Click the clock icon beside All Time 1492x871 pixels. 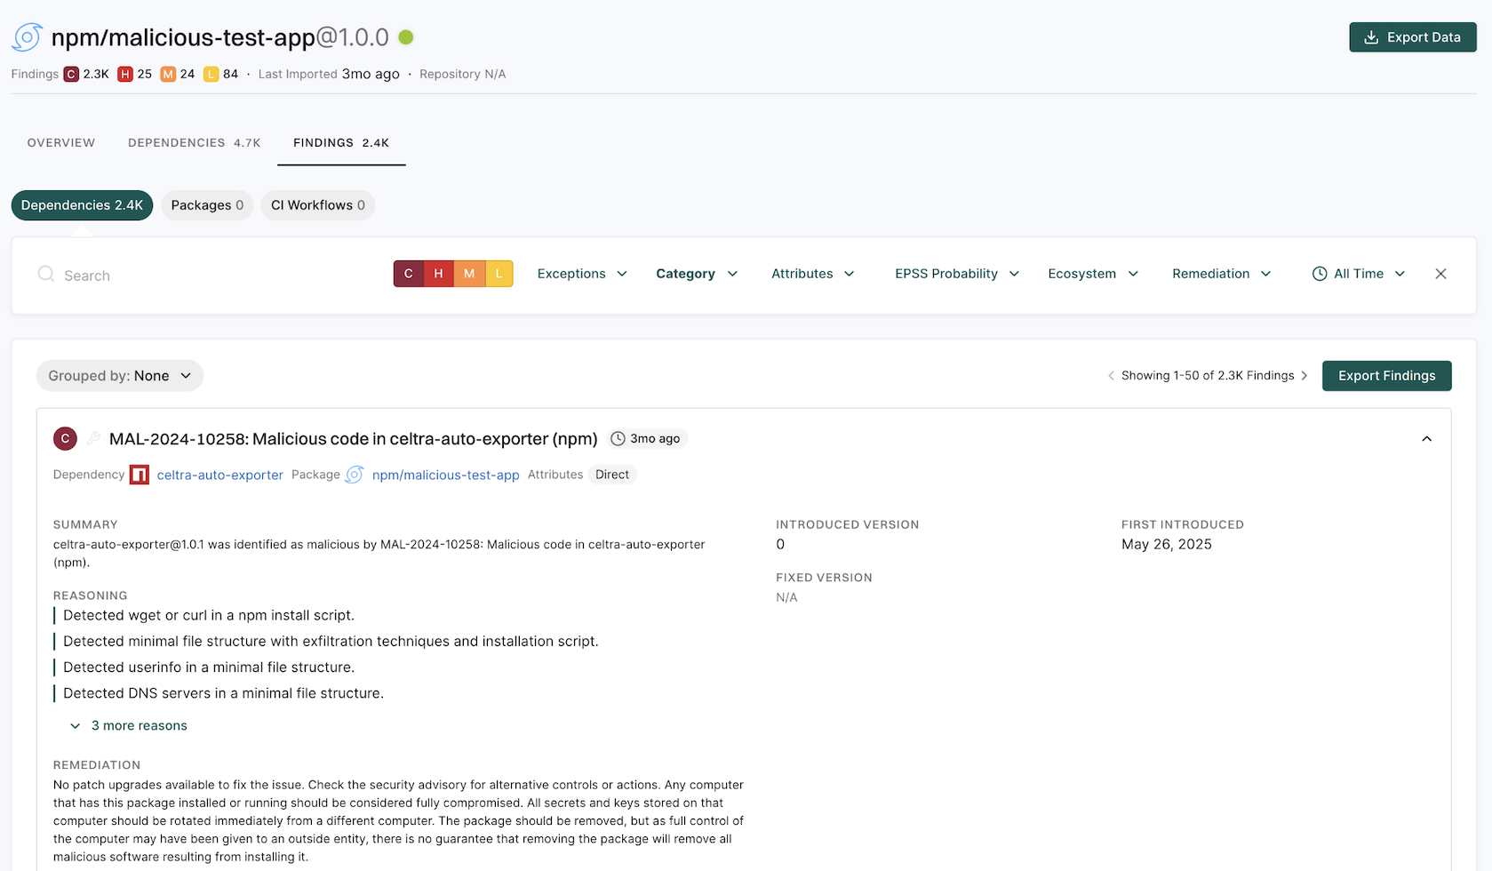[x=1320, y=274]
